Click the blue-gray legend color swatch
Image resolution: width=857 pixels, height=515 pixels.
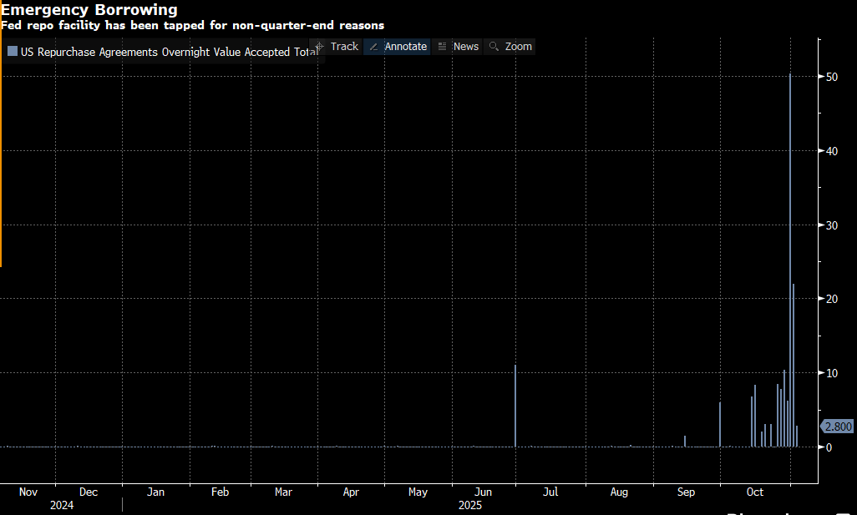(x=12, y=52)
